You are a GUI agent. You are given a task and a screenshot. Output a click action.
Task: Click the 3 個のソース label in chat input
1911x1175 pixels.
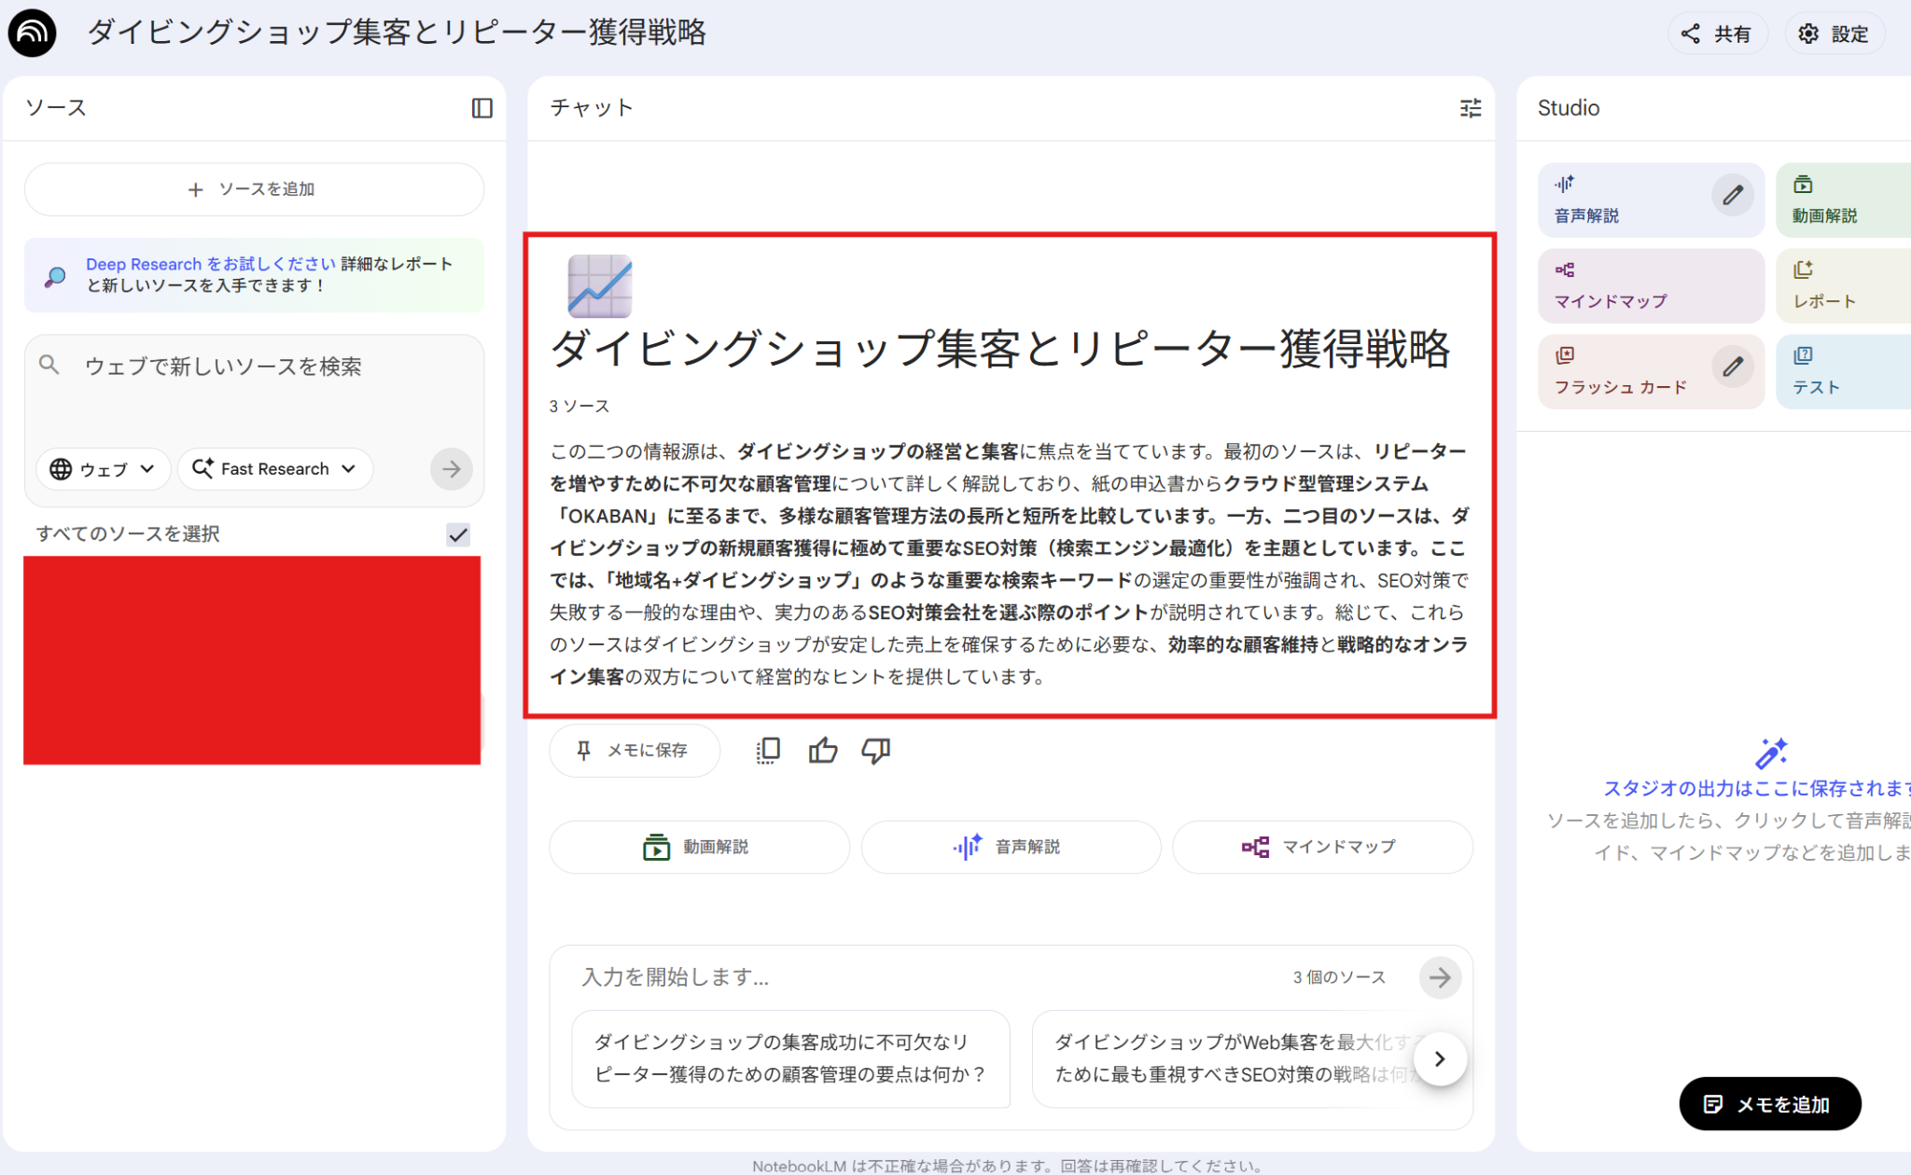pos(1339,977)
